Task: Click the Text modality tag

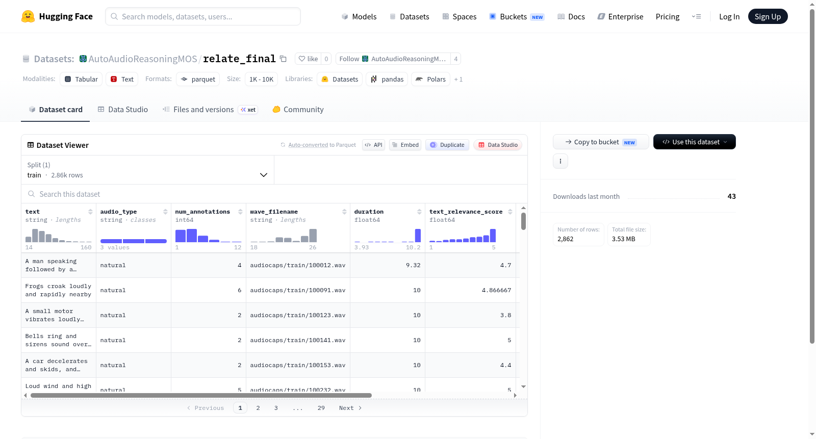Action: coord(122,79)
